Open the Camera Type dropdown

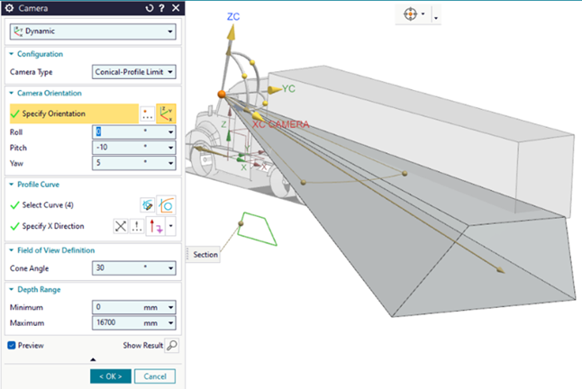point(134,72)
